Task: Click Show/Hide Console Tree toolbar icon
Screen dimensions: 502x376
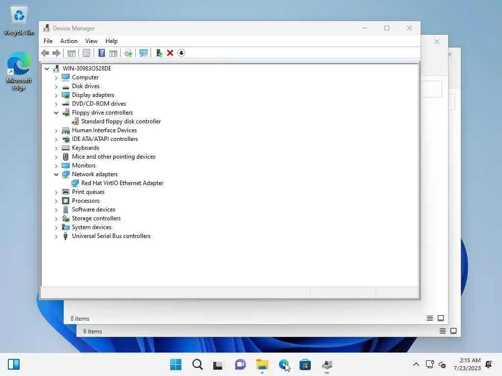Action: (x=72, y=53)
